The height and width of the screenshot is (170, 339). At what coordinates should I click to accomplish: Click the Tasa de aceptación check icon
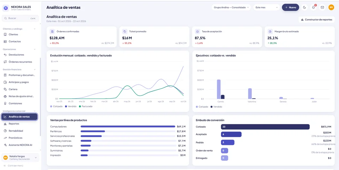(197, 31)
